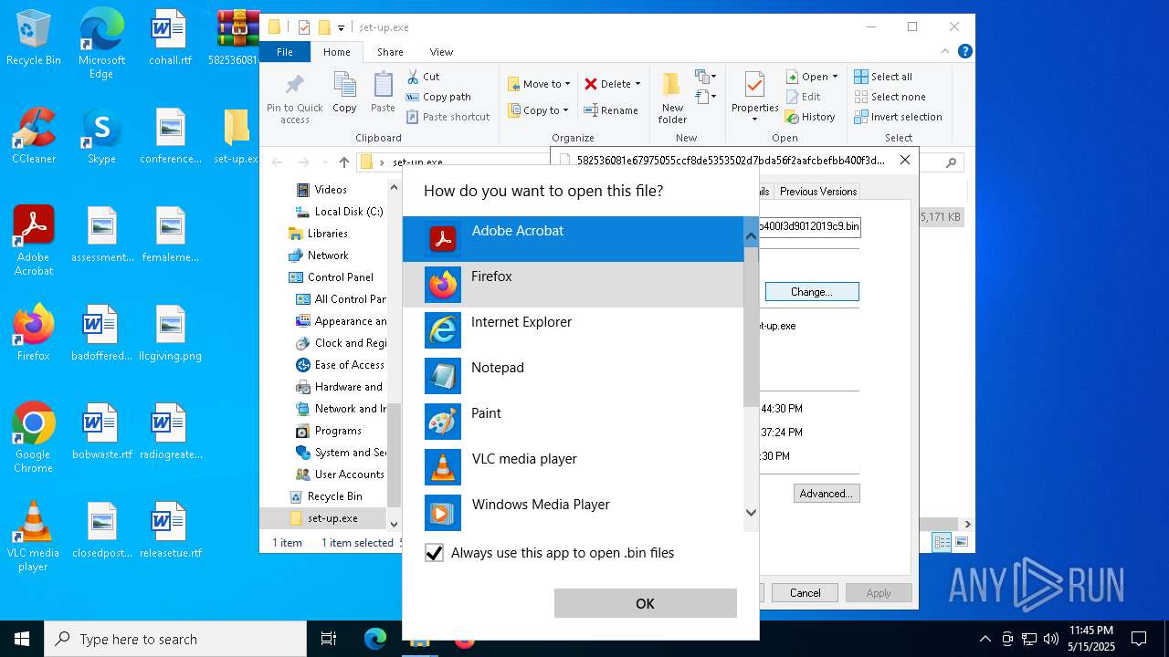Select Notepad in the app list

click(573, 376)
